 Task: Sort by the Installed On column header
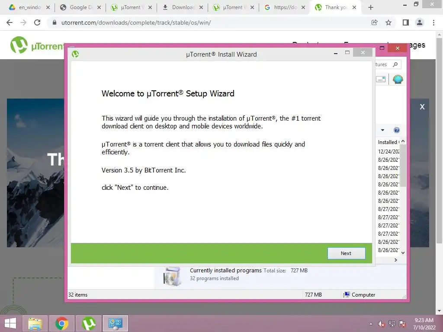click(388, 142)
